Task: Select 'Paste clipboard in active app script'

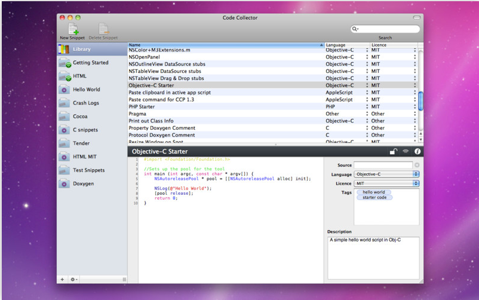Action: (273, 93)
